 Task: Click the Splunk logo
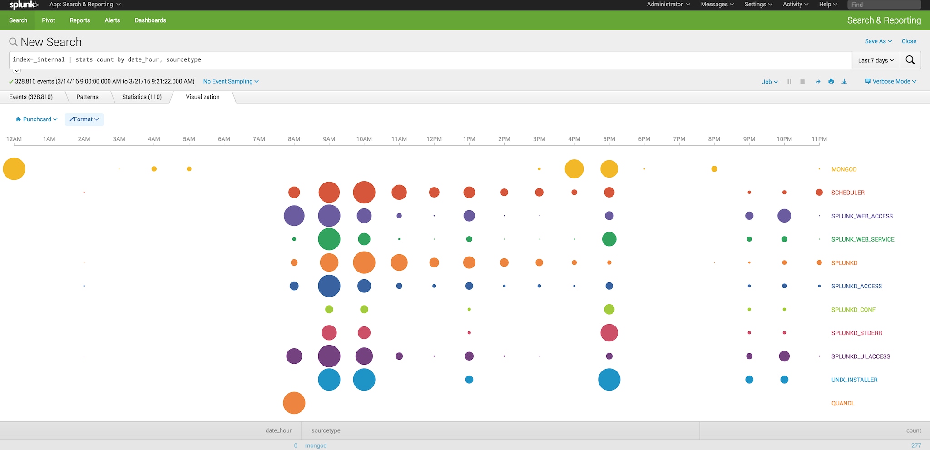[x=24, y=5]
